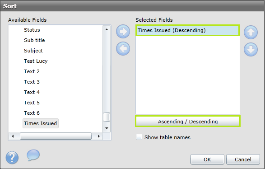Viewport: 265px width, 169px height.
Task: Click the left arrow remove-field icon
Action: click(x=123, y=48)
